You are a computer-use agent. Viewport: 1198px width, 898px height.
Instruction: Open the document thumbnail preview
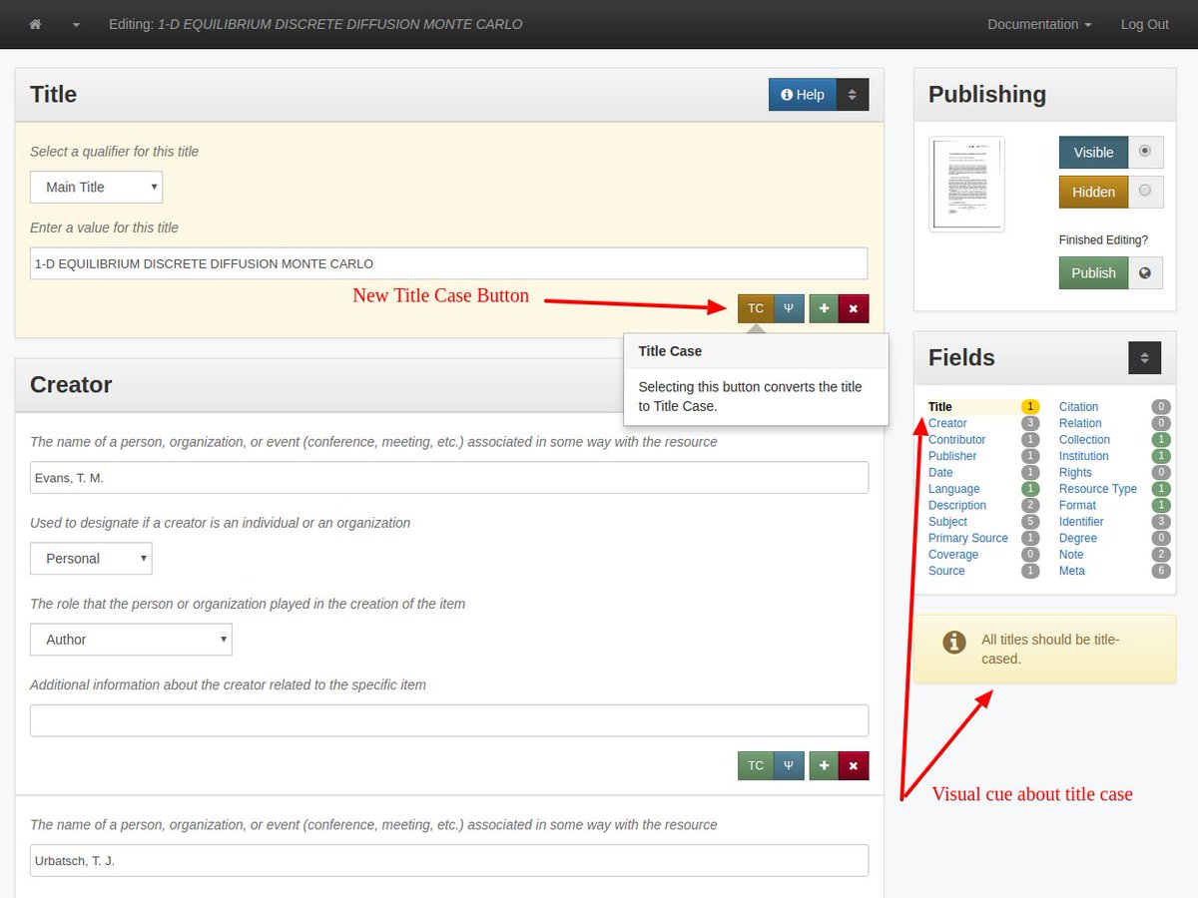[x=966, y=185]
